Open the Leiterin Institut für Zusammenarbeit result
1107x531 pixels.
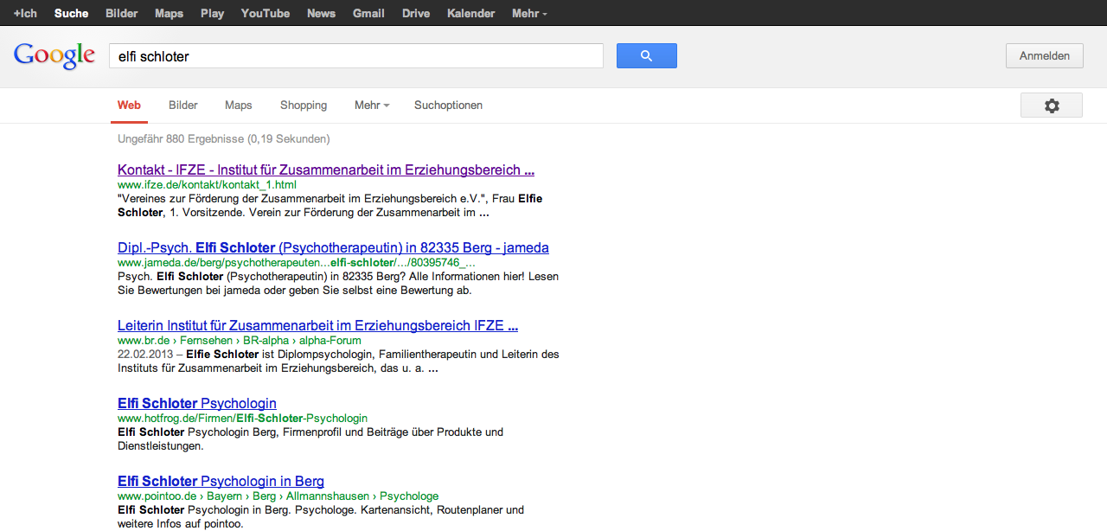[x=317, y=325]
